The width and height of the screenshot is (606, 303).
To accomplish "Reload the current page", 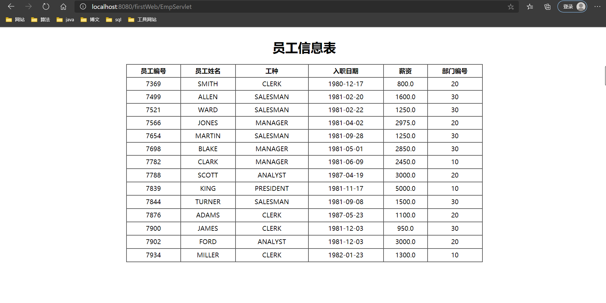I will (x=46, y=7).
